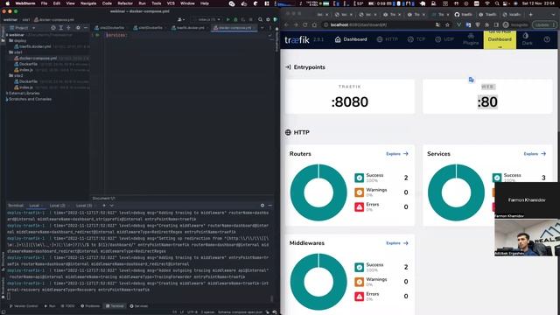
Task: Open the terminal tabs dropdown arrow
Action: click(x=111, y=206)
